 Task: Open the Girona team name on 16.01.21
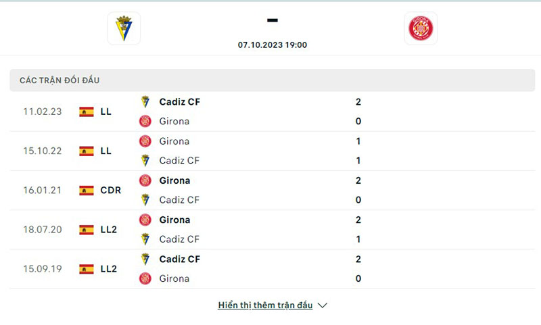(174, 180)
